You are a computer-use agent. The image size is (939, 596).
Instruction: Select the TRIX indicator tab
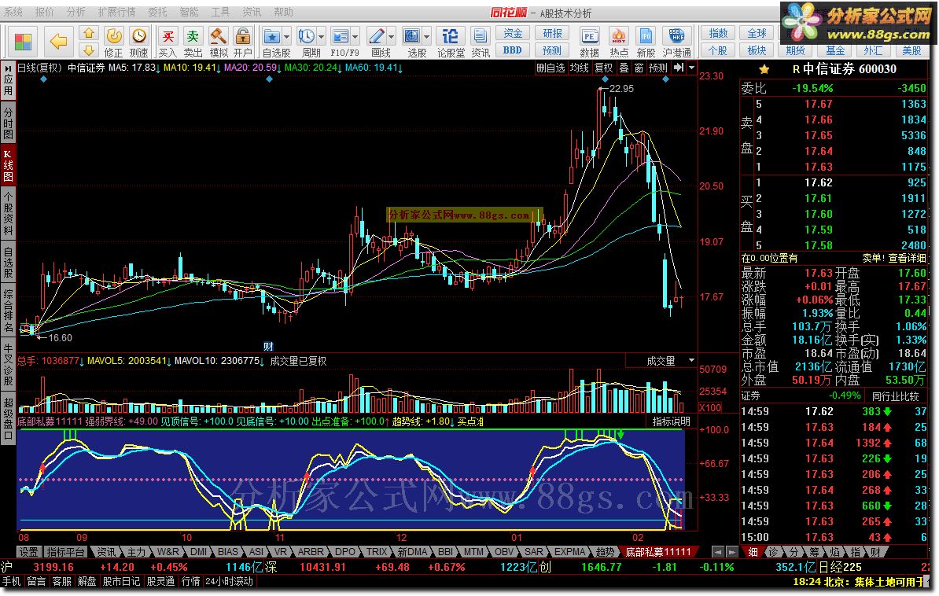[376, 552]
